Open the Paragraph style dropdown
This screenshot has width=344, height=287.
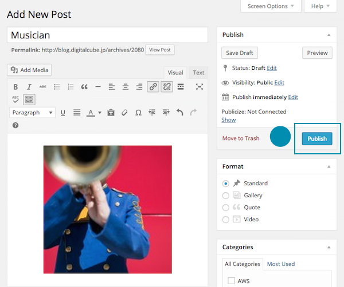click(x=33, y=113)
